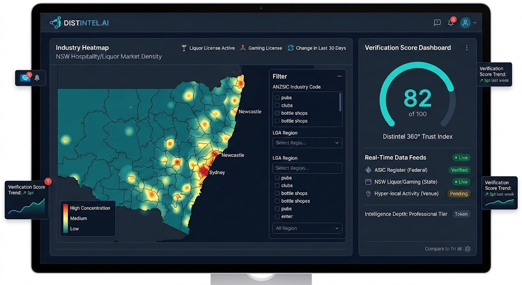Screen dimensions: 522x285
Task: Open the three-dot menu on Verification Score Dashboard
Action: [467, 48]
